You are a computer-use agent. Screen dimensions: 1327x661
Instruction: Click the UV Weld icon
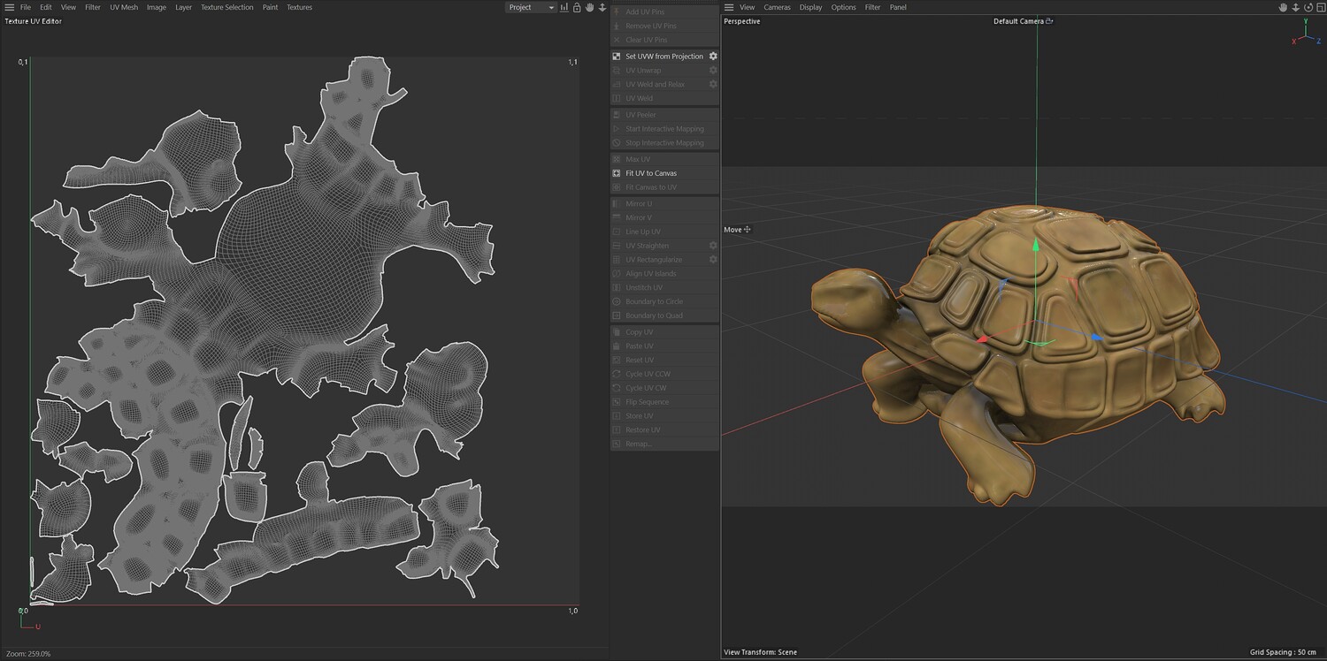click(617, 98)
